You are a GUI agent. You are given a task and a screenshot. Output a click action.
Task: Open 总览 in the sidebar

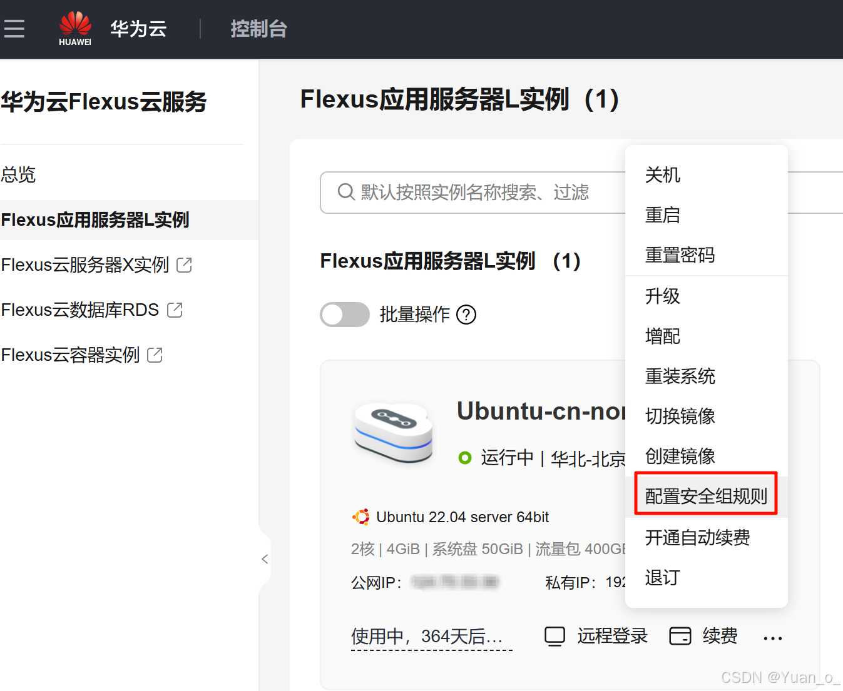[19, 174]
